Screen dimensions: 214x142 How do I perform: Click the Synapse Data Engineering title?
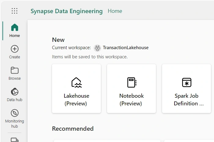coord(67,11)
